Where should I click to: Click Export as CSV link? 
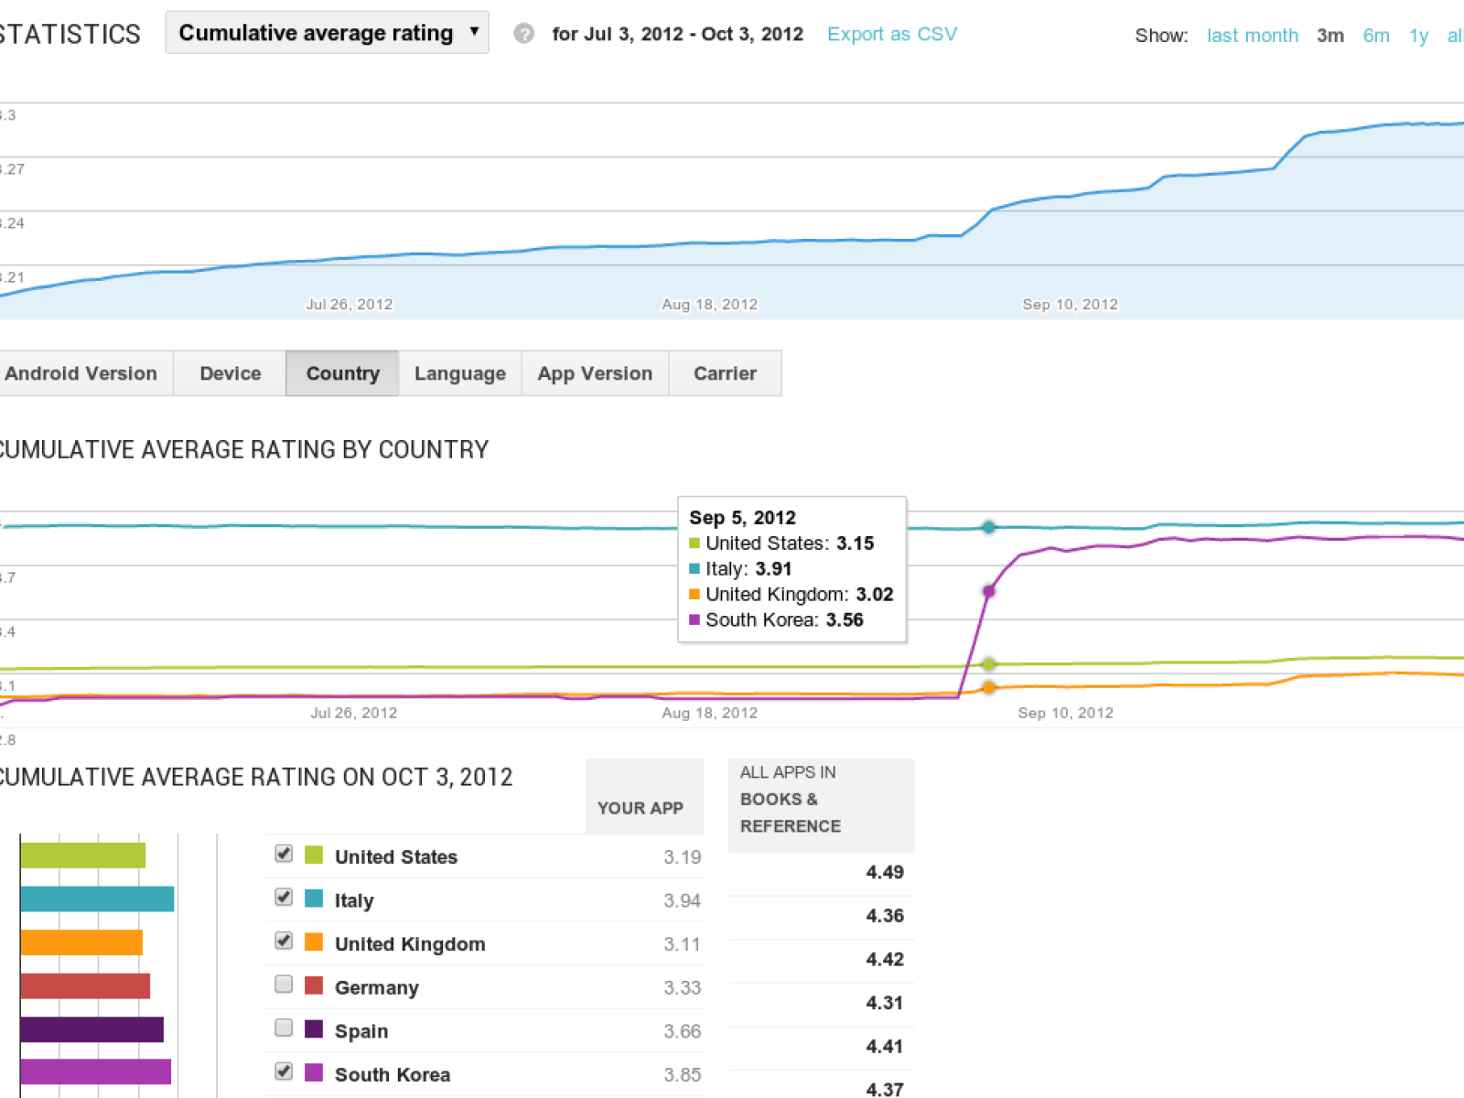click(891, 34)
